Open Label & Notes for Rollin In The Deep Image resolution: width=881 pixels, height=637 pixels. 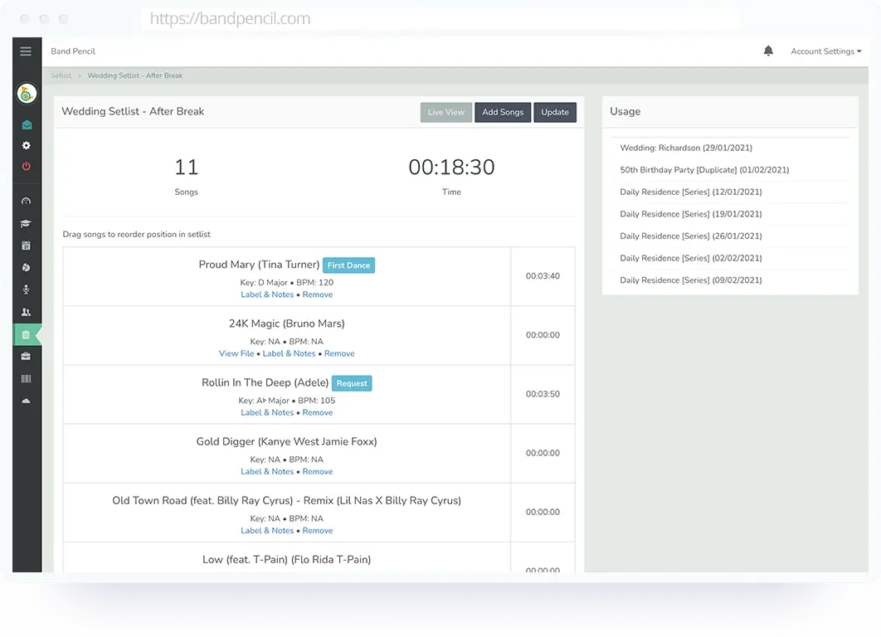[x=267, y=412]
